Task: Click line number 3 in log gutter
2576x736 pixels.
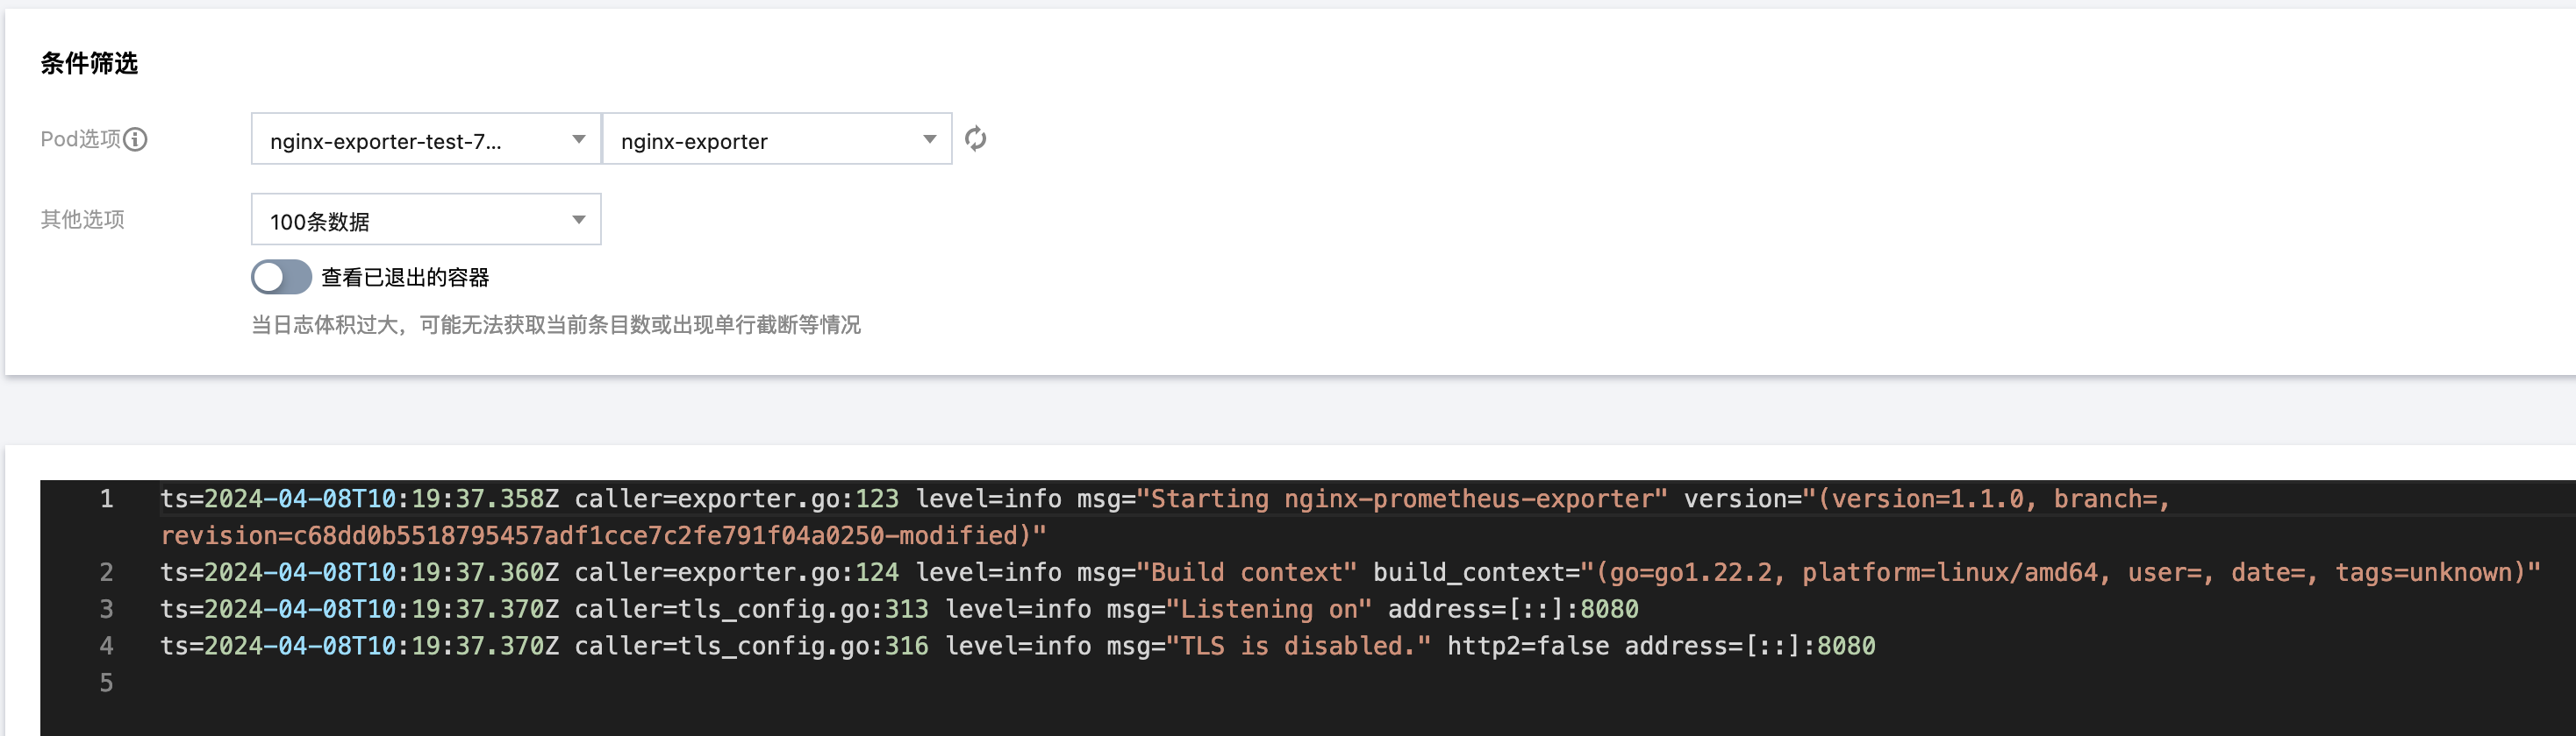Action: (106, 610)
